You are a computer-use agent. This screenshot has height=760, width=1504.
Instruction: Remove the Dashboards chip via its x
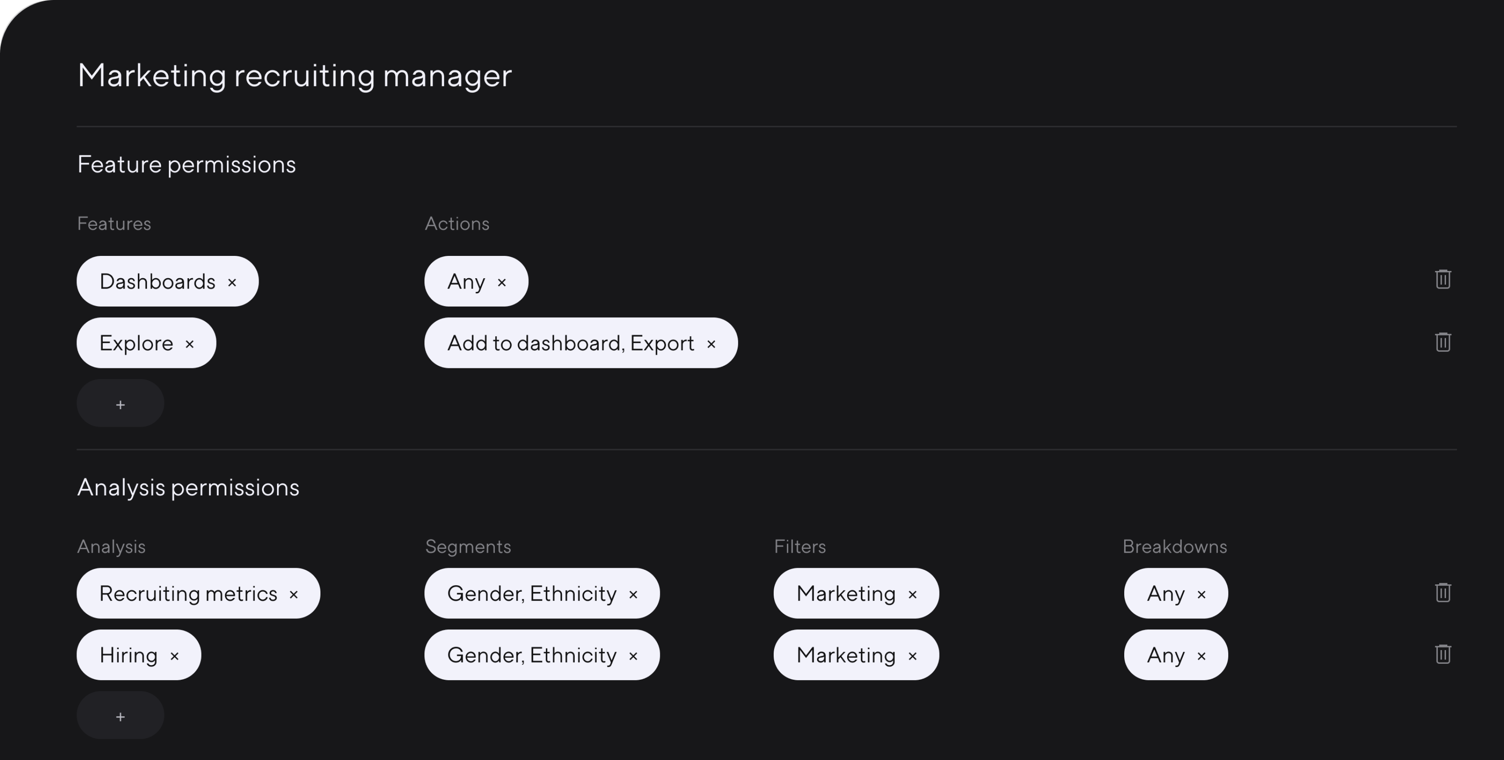(x=232, y=283)
